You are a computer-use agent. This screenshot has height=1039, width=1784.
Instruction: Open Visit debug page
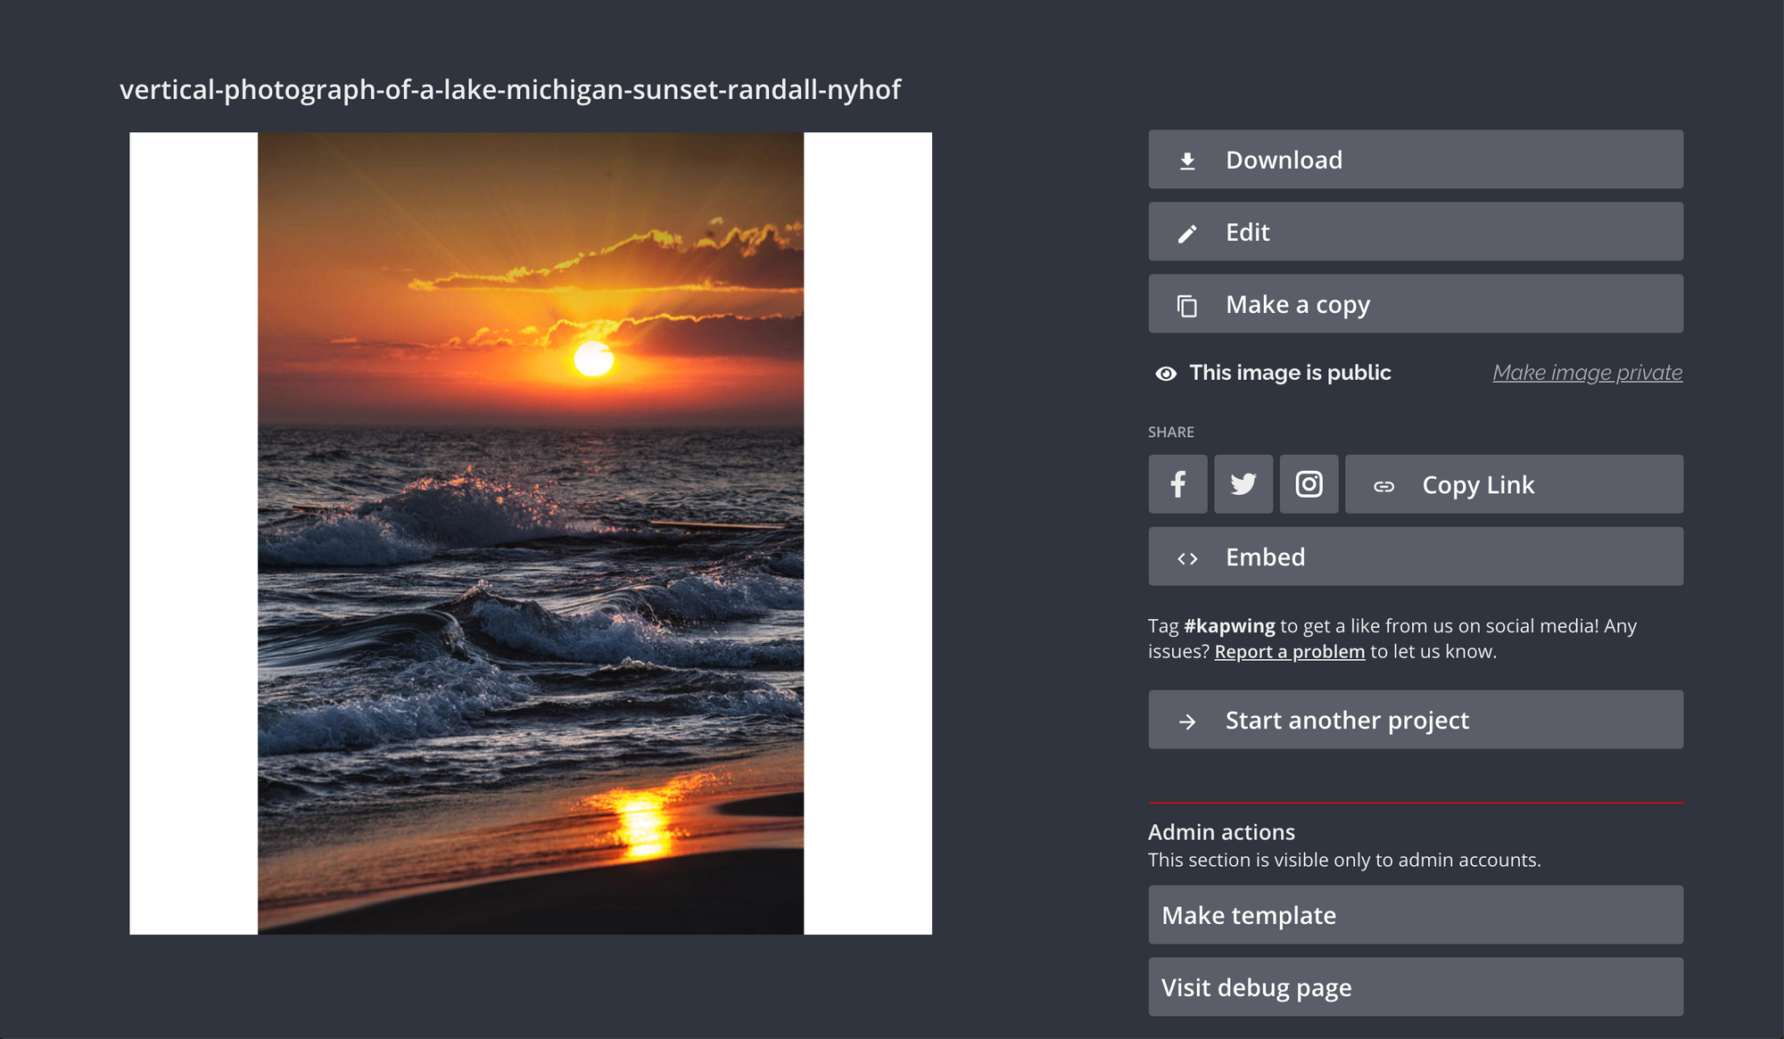(1415, 987)
